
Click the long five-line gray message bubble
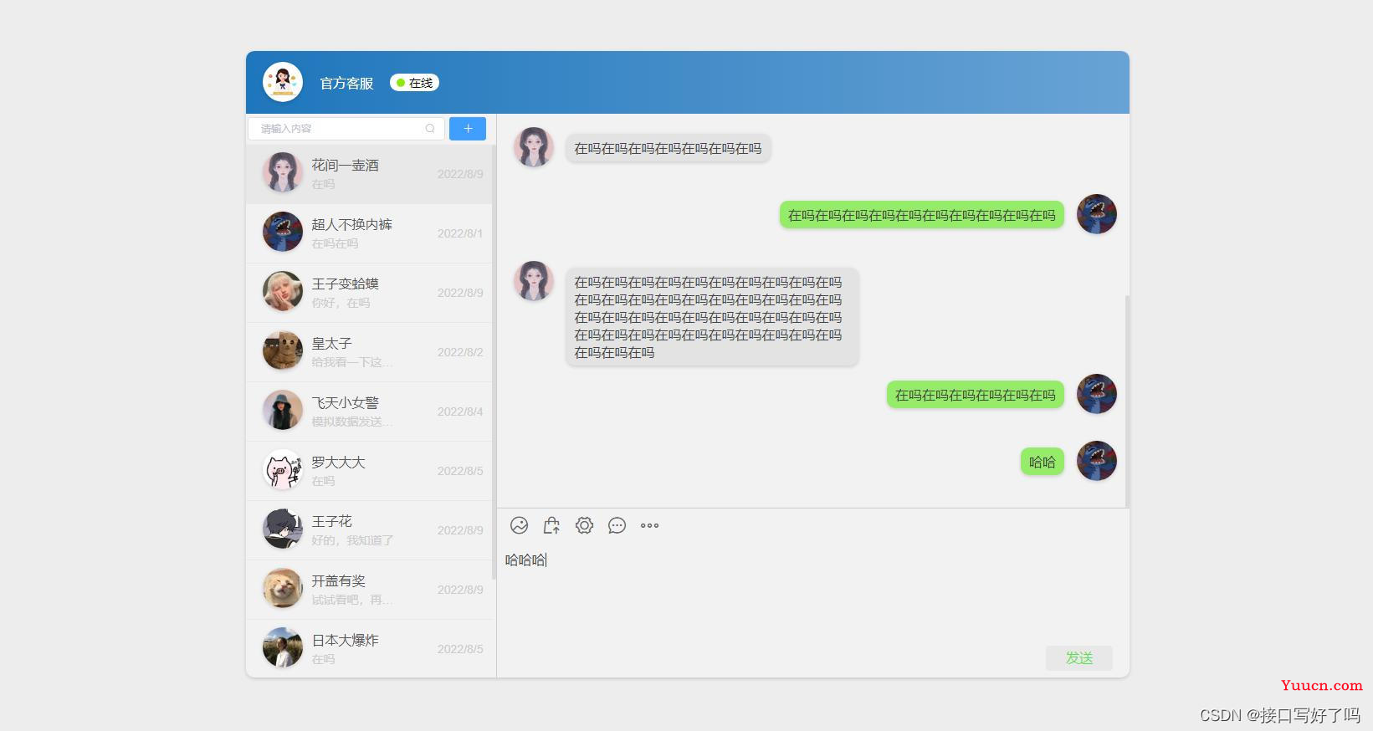point(712,317)
